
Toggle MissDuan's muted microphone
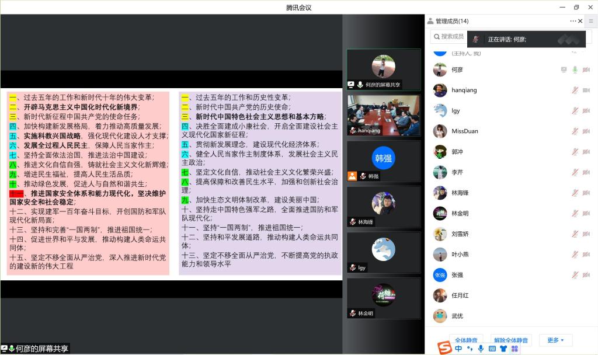pyautogui.click(x=575, y=131)
